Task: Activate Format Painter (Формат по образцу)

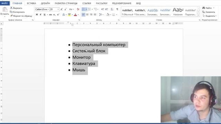Action: [x=21, y=16]
